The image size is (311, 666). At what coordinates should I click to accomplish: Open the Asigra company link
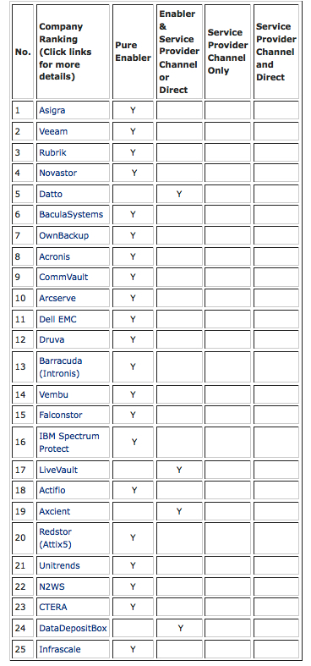click(x=52, y=110)
